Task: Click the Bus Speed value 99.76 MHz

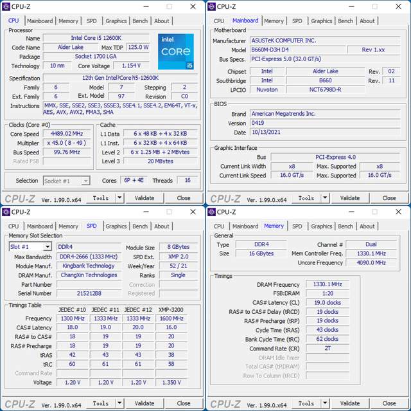Action: pos(67,152)
